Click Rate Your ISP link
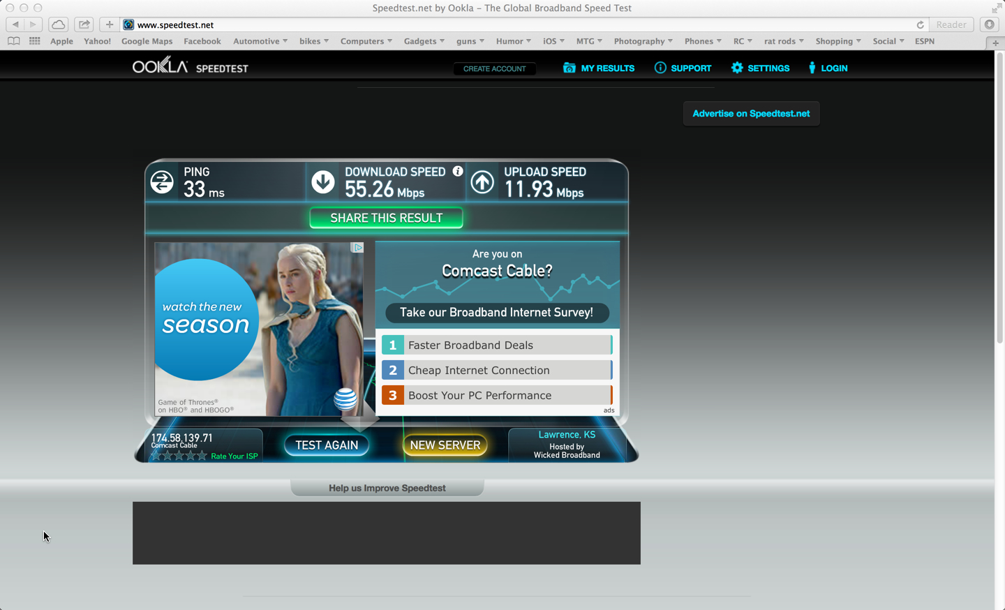 234,456
